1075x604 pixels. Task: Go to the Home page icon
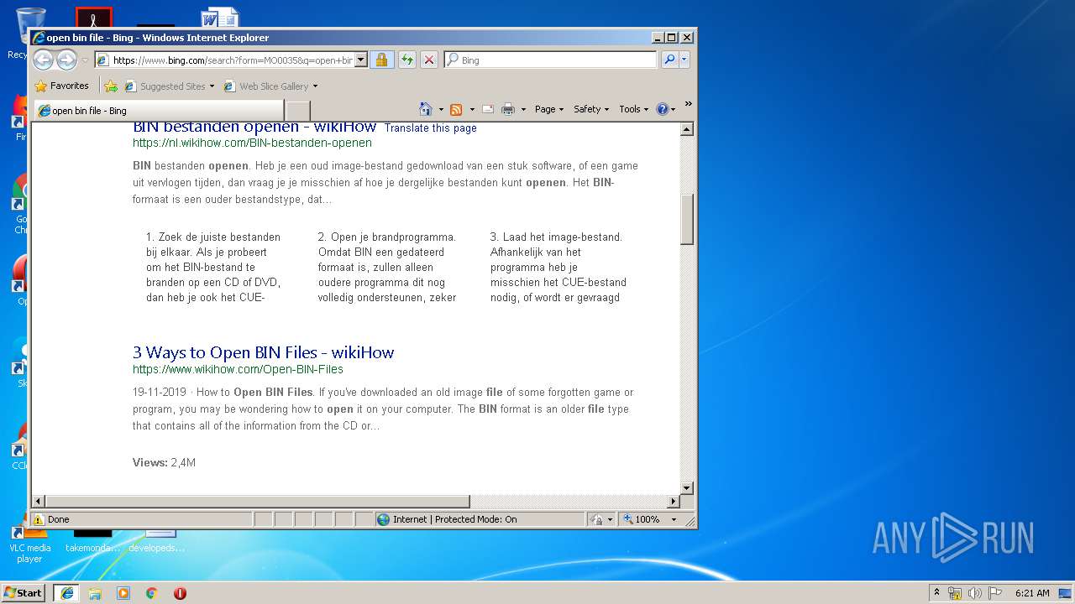pyautogui.click(x=426, y=109)
